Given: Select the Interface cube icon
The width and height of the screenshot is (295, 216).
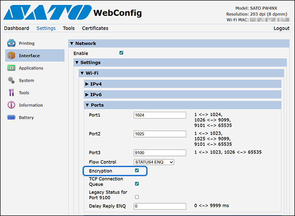Looking at the screenshot, I should coord(11,56).
